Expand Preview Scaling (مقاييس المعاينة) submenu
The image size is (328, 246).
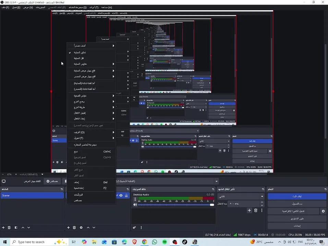pyautogui.click(x=92, y=64)
